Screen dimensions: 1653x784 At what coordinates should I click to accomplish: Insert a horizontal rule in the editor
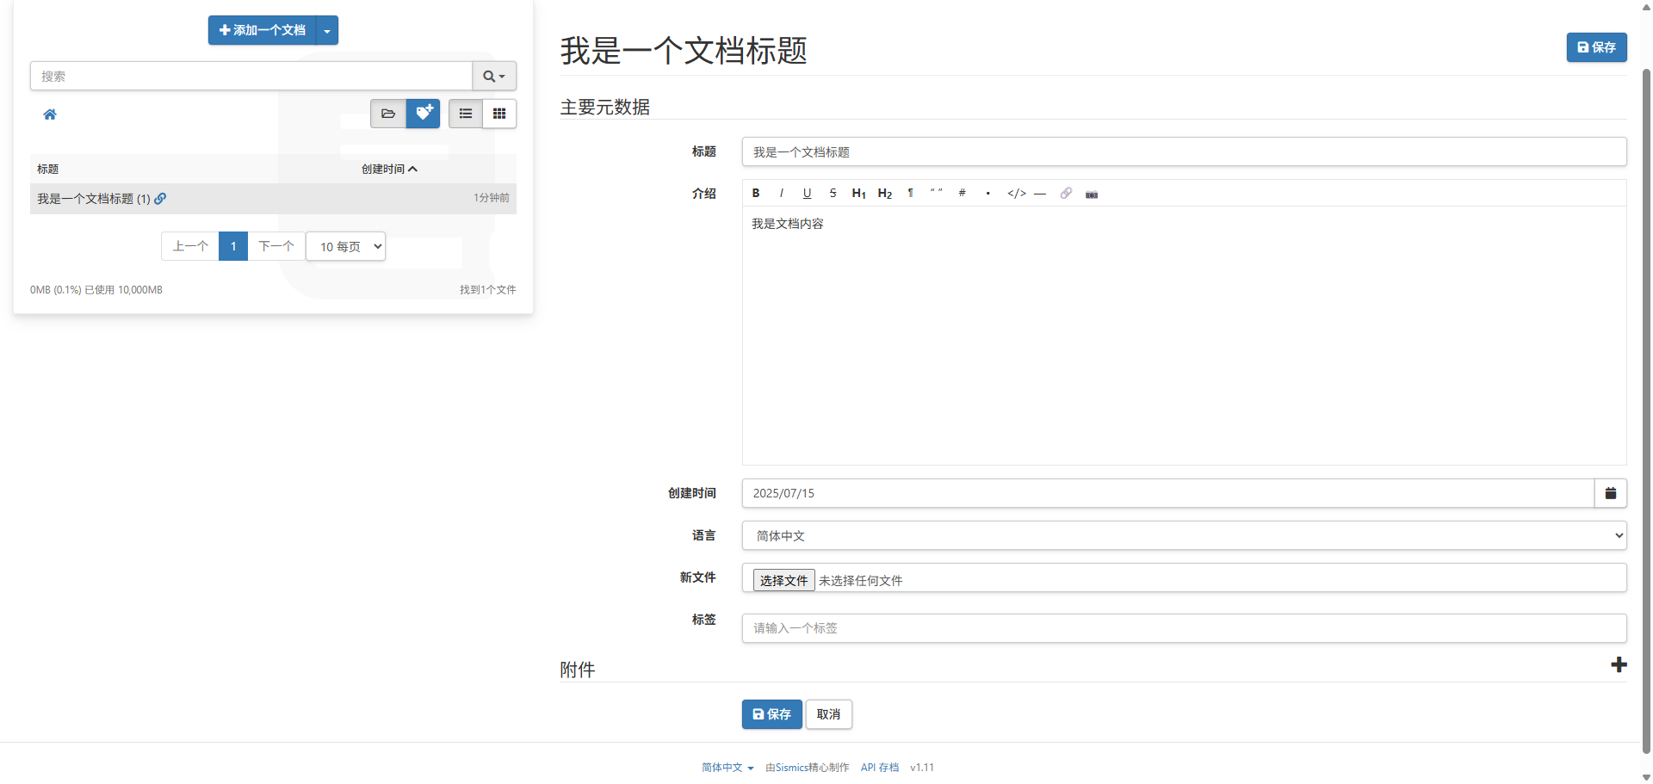pyautogui.click(x=1040, y=193)
